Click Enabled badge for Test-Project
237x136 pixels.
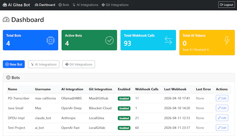coord(124,128)
